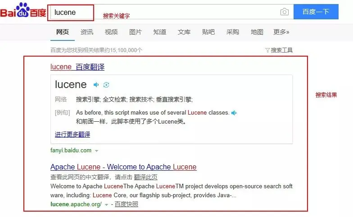Open the 地图 tab
Screen dimensions: 353x217
[x=257, y=32]
